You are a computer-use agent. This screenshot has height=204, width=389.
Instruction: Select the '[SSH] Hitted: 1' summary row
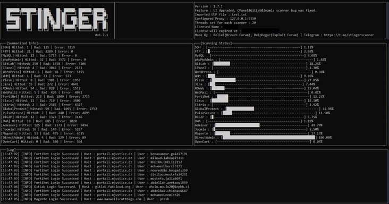point(38,47)
